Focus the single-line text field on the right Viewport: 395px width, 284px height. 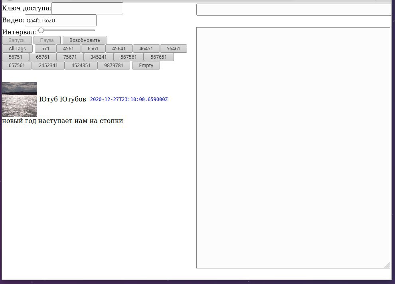294,10
